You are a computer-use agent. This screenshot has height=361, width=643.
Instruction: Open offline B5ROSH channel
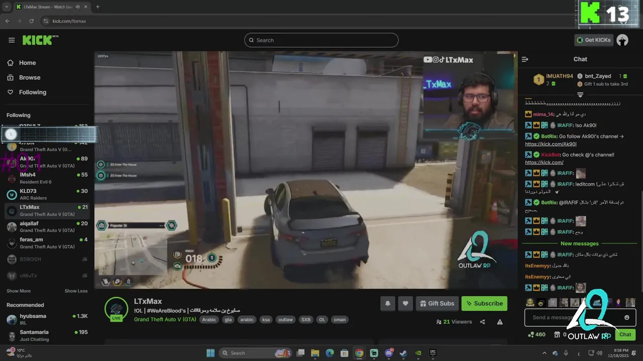pyautogui.click(x=47, y=259)
